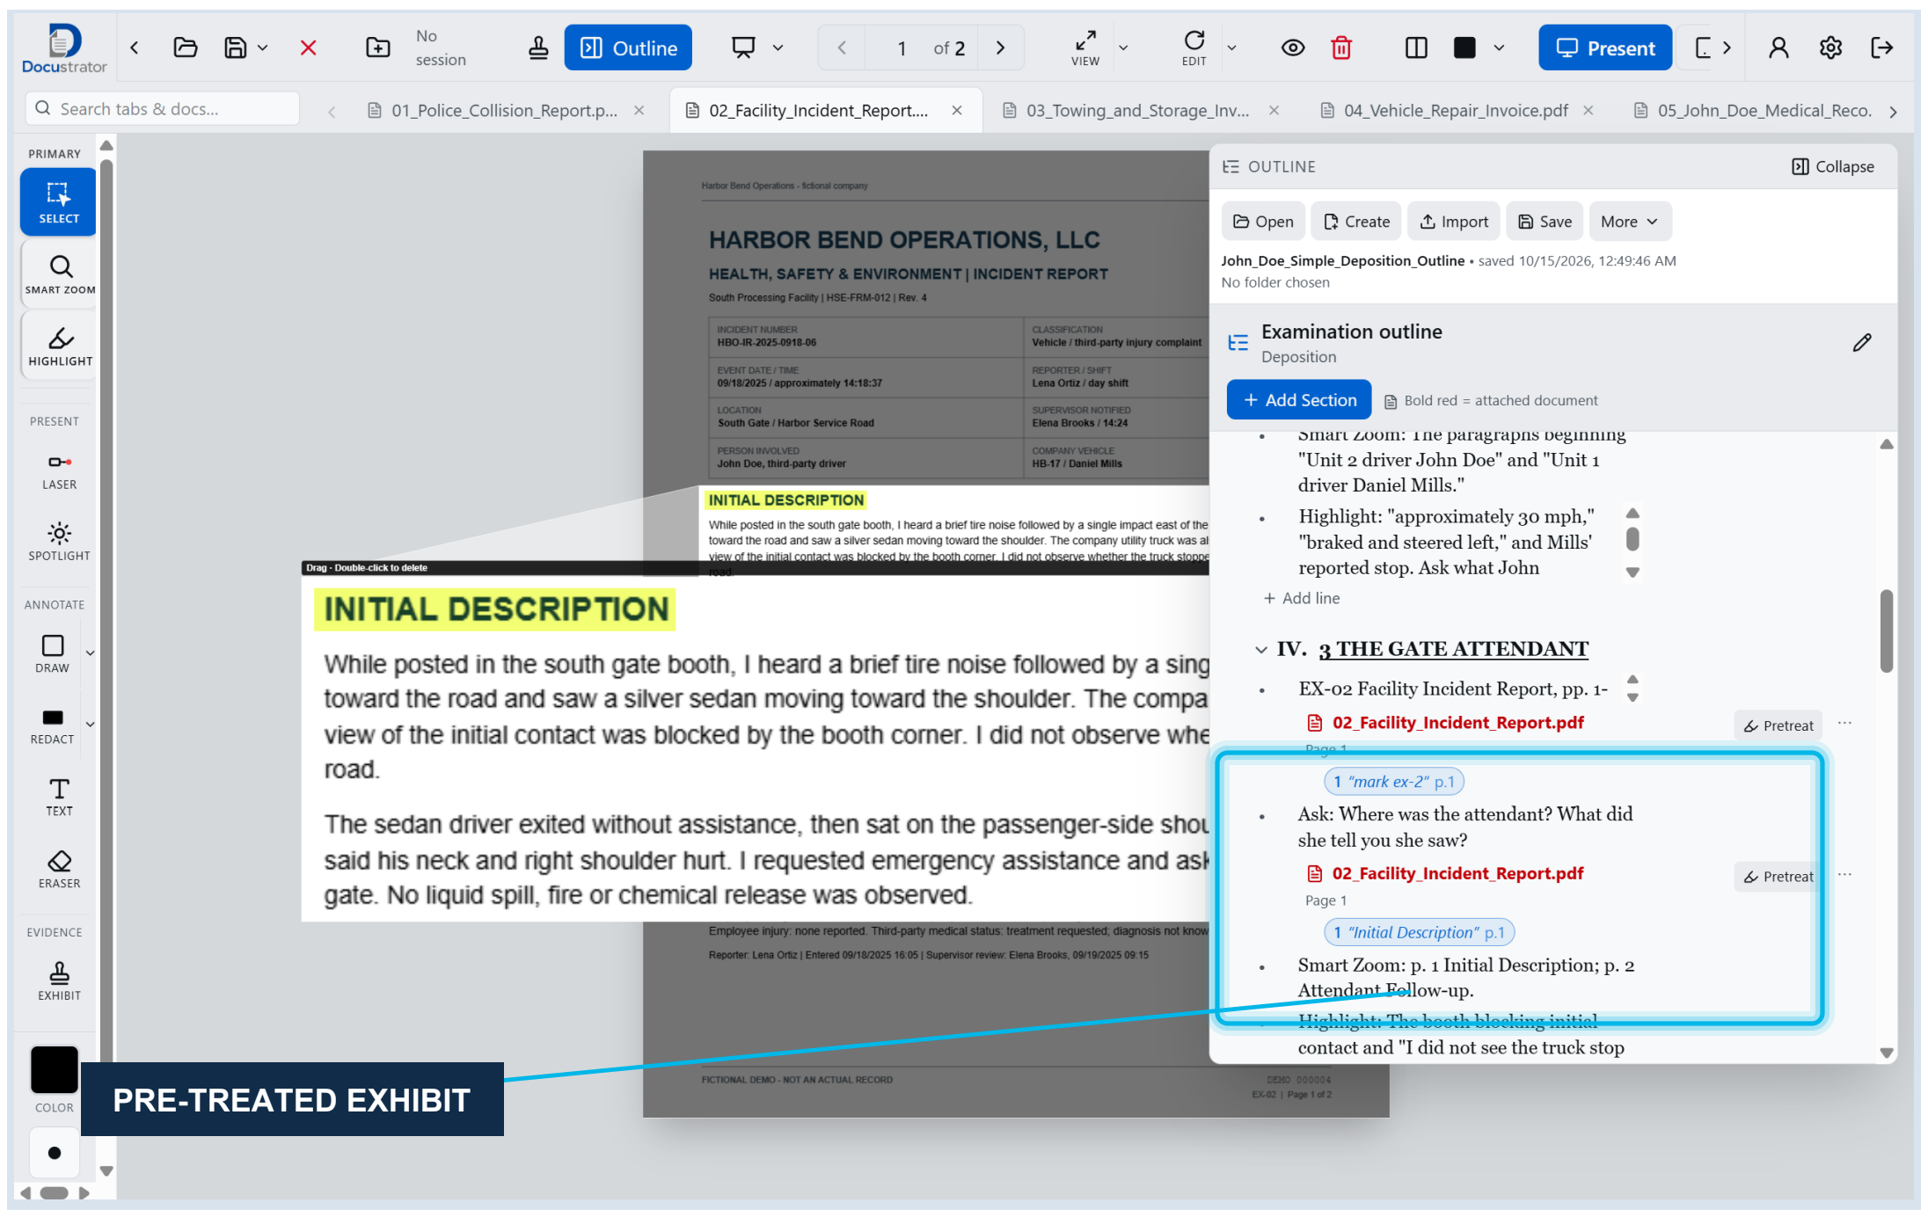Edit the Examination outline title with pencil

(x=1861, y=343)
